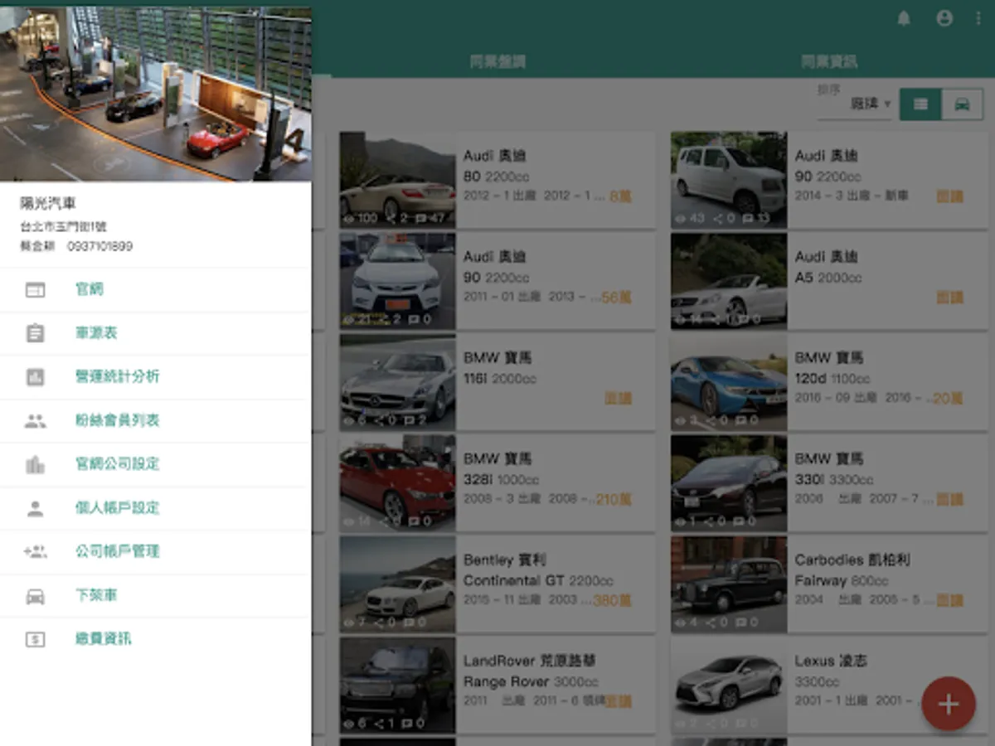
Task: Open LandRover Range Rover photo
Action: point(397,685)
